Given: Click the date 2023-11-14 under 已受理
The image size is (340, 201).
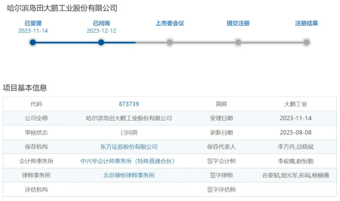Looking at the screenshot, I should tap(33, 31).
